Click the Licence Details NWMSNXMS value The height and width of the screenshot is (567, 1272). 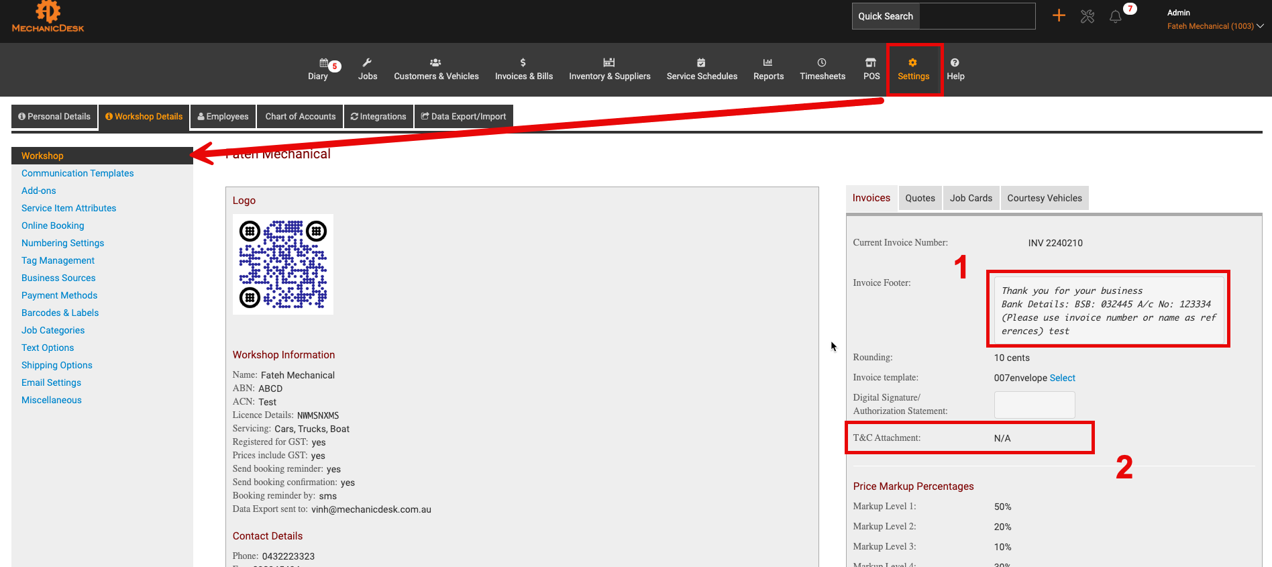(x=318, y=415)
